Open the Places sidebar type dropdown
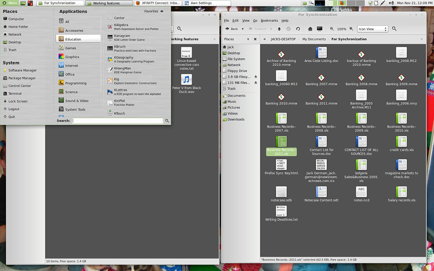This screenshot has height=271, width=434. pos(248,39)
